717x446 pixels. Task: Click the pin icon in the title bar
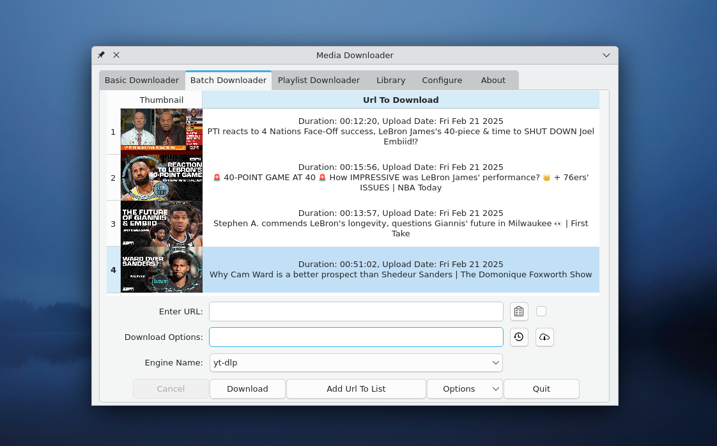coord(100,55)
